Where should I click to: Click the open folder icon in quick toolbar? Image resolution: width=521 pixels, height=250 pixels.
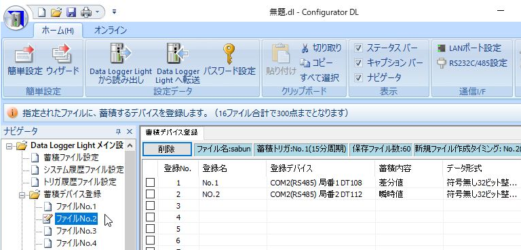pos(56,12)
